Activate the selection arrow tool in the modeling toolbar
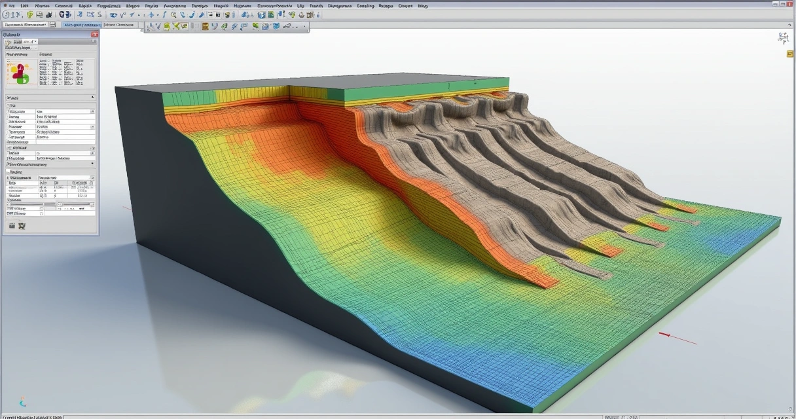The height and width of the screenshot is (419, 796). (x=152, y=26)
